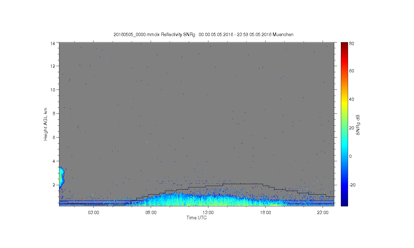Screen dimensions: 414x248
Task: Click the 6 km height tick label
Action: click(54, 137)
